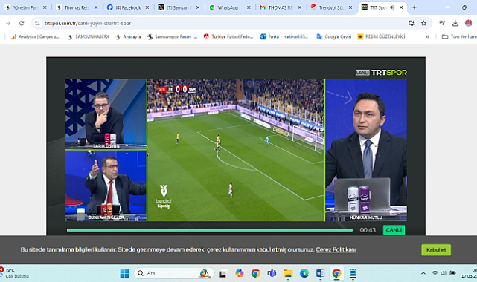Open a new browser tab

[x=414, y=7]
